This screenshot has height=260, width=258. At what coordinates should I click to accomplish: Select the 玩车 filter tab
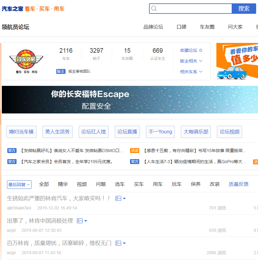pos(177,184)
